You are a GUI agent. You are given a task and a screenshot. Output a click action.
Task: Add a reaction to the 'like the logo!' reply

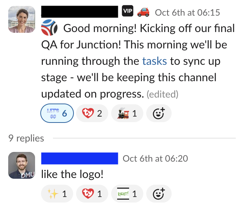coord(159,194)
